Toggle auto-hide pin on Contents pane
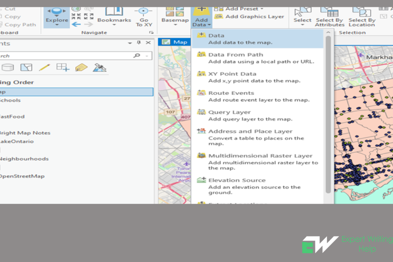 click(139, 43)
